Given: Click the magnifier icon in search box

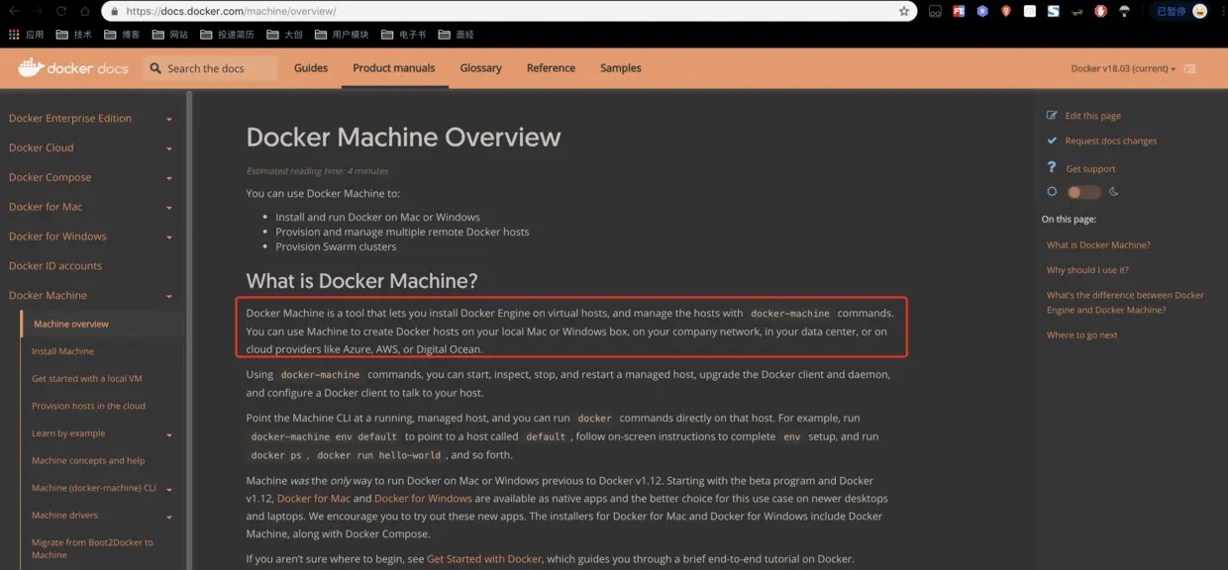Looking at the screenshot, I should click(x=155, y=68).
